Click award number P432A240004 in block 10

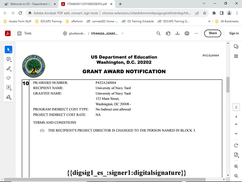(x=106, y=83)
